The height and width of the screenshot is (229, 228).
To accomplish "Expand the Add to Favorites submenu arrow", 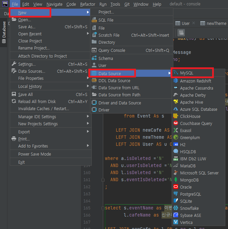I will (88, 145).
